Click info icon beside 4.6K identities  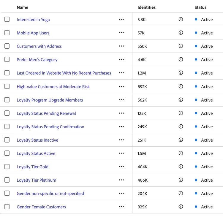[181, 59]
